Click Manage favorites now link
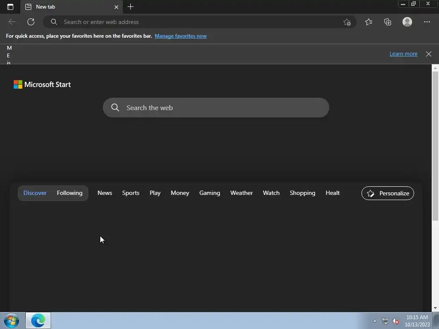The width and height of the screenshot is (439, 329). 180,36
